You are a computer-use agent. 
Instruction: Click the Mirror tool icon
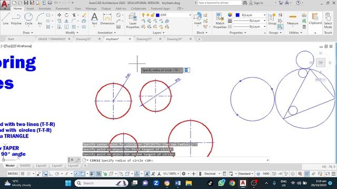(x=67, y=21)
